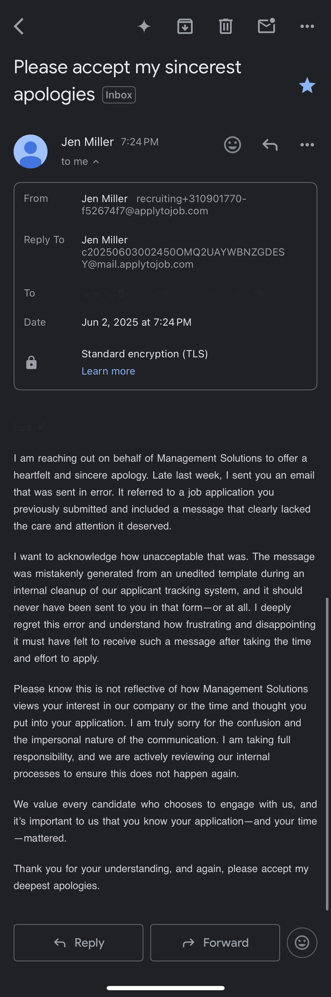Archive this email
Viewport: 331px width, 997px height.
[x=185, y=26]
